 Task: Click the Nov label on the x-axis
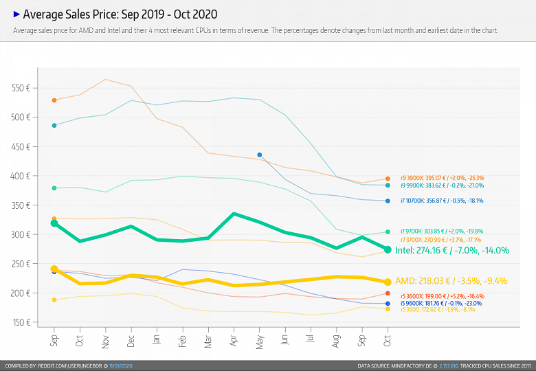(107, 341)
